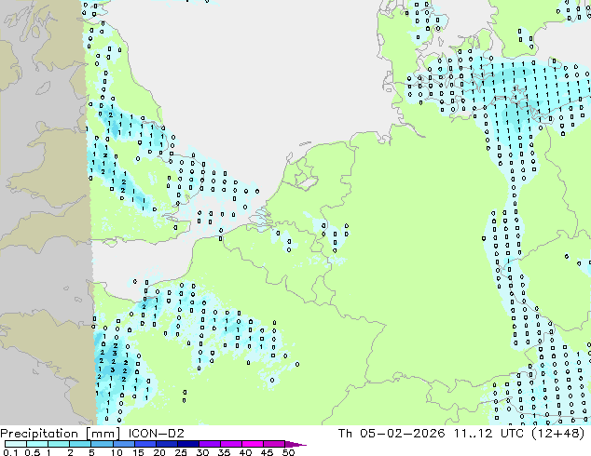Screen dimensions: 591x456
Task: Click the 40–45 mm legend color swatch
Action: (x=252, y=444)
